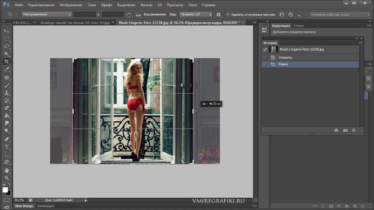Image resolution: width=374 pixels, height=210 pixels.
Task: Toggle 'Удалить отсеченные пиксели' checkbox
Action: tap(228, 15)
